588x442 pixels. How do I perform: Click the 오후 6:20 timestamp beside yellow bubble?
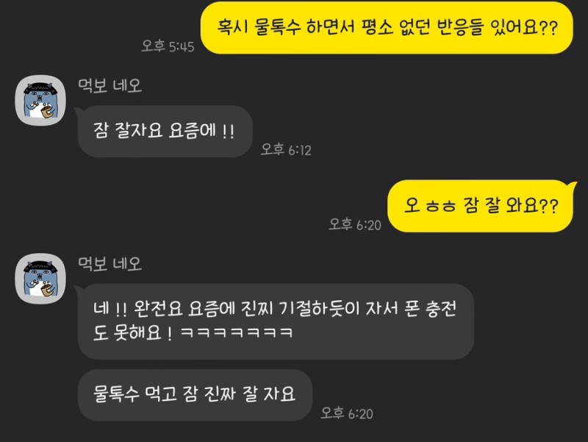tap(355, 224)
